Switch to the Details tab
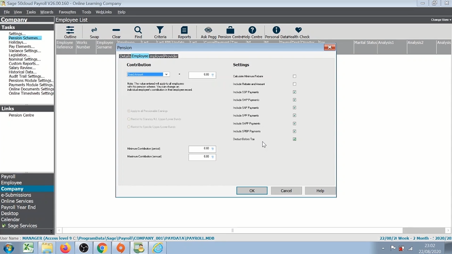The width and height of the screenshot is (452, 254). point(125,56)
